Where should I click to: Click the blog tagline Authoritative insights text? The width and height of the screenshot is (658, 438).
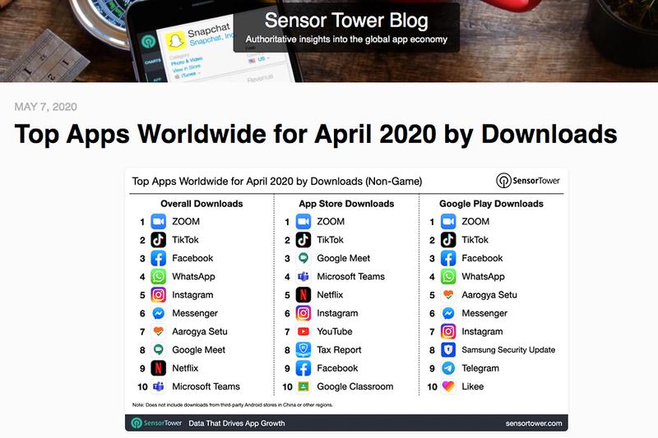[x=346, y=39]
